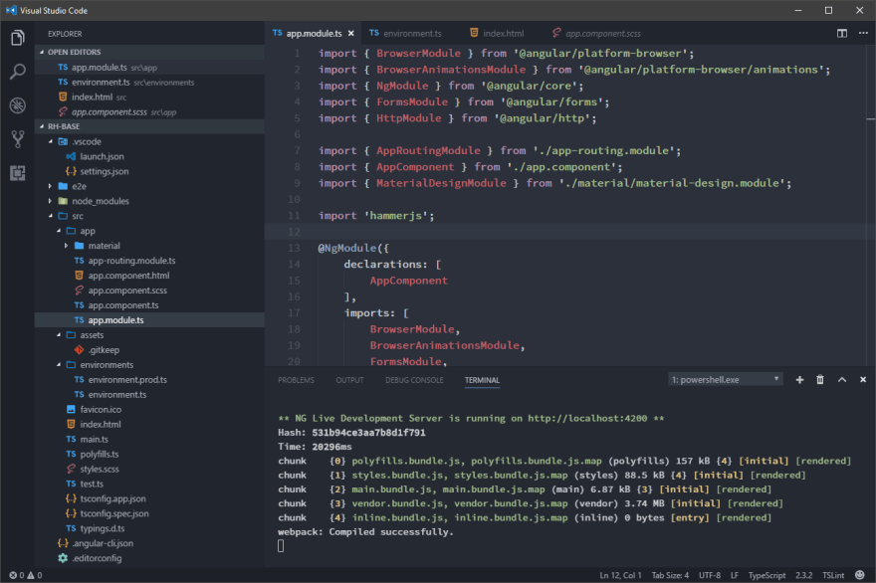Screen dimensions: 876x583
Task: Click the editor vertical scrollbar overview ruler
Action: pyautogui.click(x=871, y=206)
